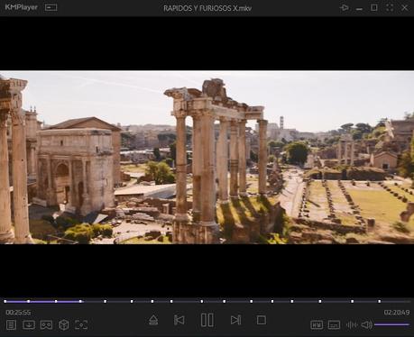Click the total duration 02:20:49

point(397,313)
